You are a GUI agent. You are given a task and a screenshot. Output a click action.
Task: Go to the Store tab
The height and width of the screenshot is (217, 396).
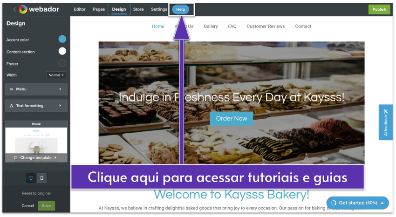[138, 9]
